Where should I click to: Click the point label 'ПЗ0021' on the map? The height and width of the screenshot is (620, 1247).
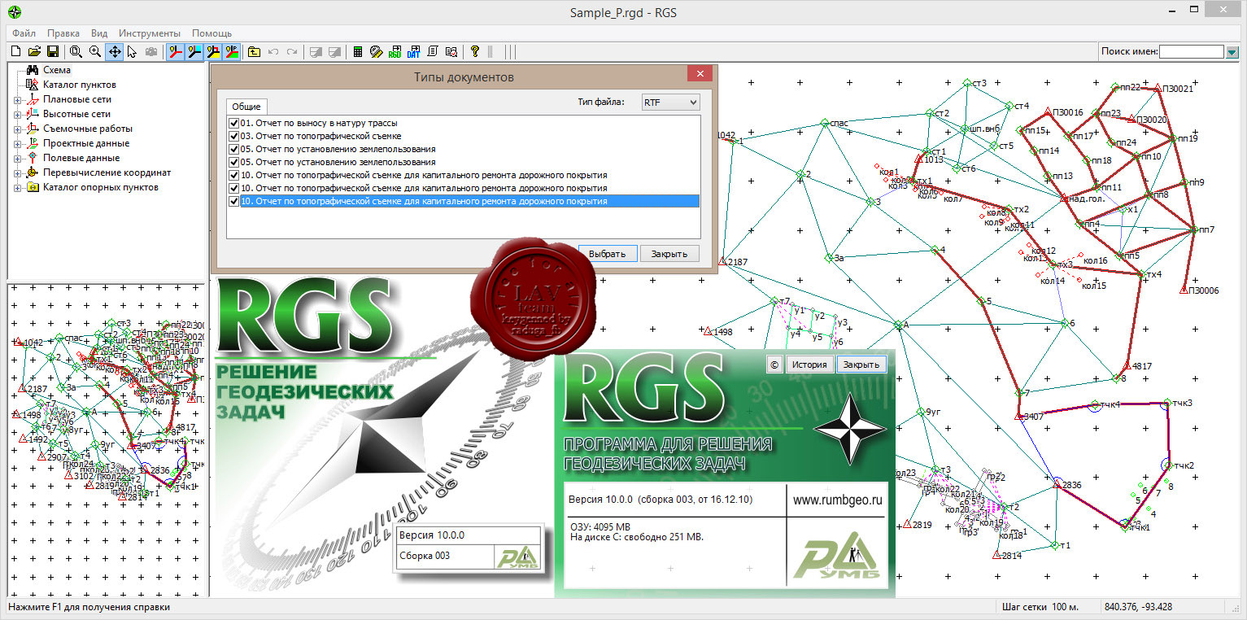coord(1177,89)
